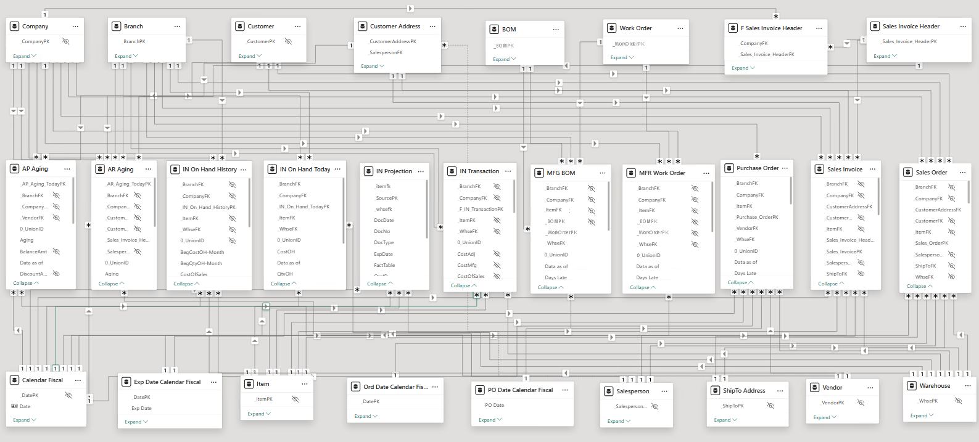
Task: Unhide ItemPK in the Item table
Action: (295, 399)
